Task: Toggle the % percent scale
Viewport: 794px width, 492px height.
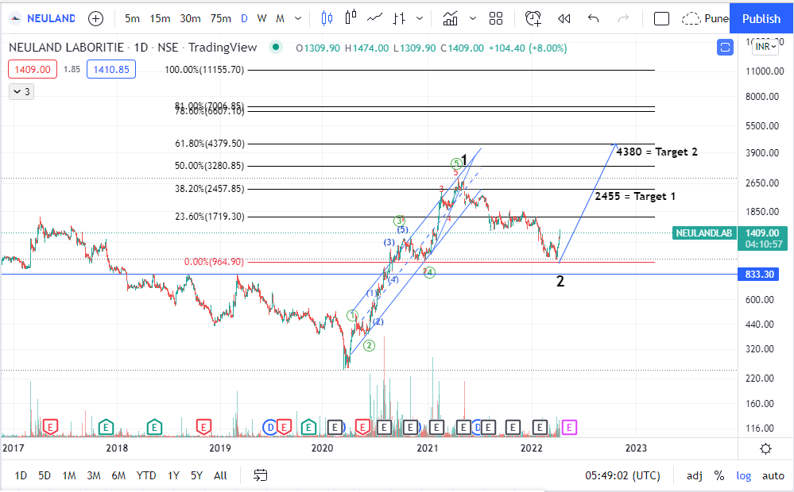Action: tap(719, 475)
